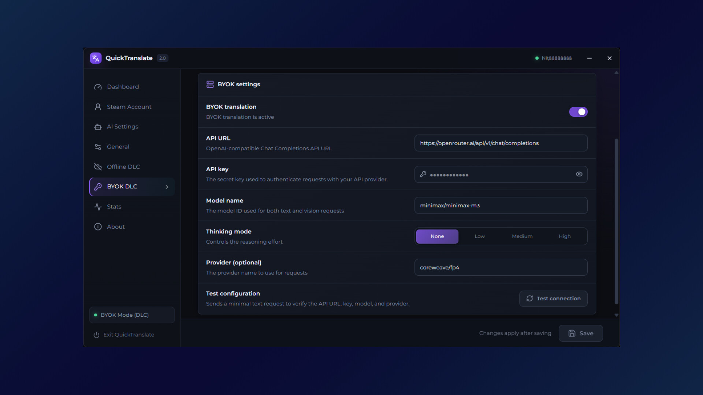The image size is (703, 395).
Task: Click the BYOK DLC key icon
Action: tap(98, 187)
